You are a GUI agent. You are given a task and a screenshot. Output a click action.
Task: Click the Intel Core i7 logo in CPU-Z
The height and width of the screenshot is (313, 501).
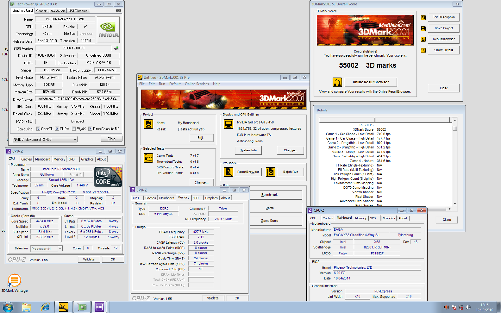(108, 177)
